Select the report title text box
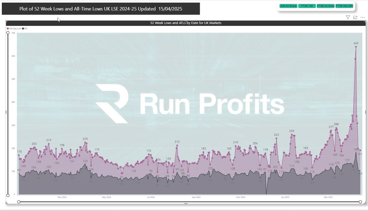This screenshot has height=211, width=368. (x=101, y=9)
